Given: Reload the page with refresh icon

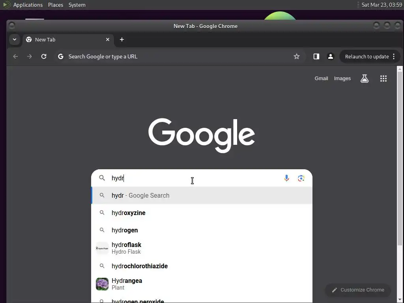Looking at the screenshot, I should point(44,56).
